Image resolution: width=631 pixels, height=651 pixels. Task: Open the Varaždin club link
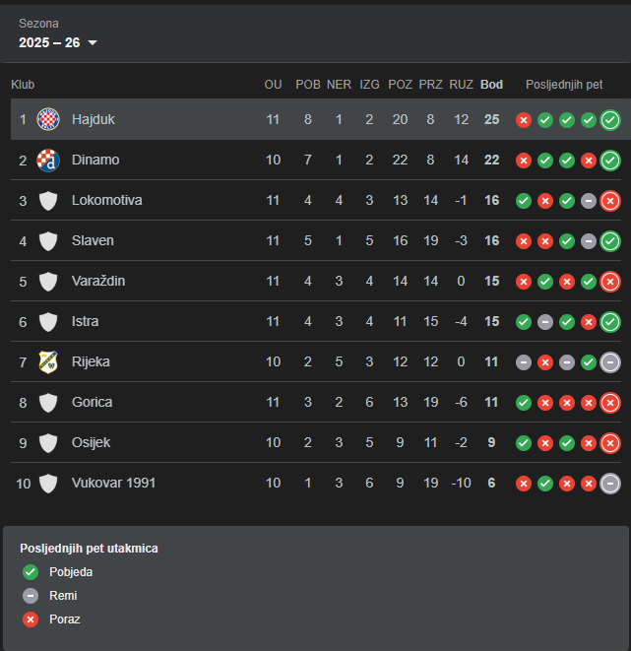click(x=97, y=281)
